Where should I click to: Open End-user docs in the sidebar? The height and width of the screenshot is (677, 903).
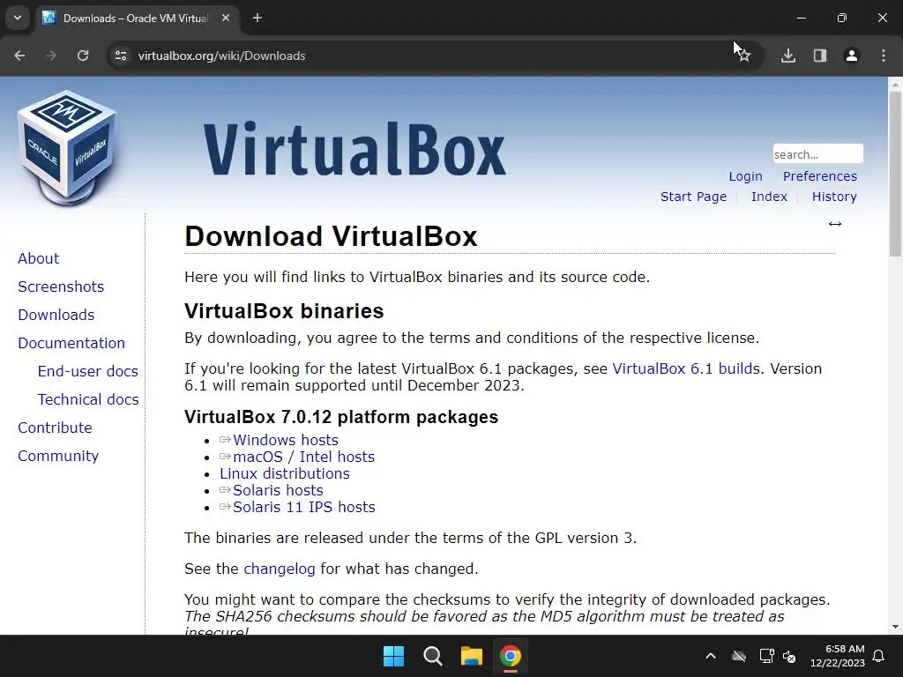tap(87, 371)
